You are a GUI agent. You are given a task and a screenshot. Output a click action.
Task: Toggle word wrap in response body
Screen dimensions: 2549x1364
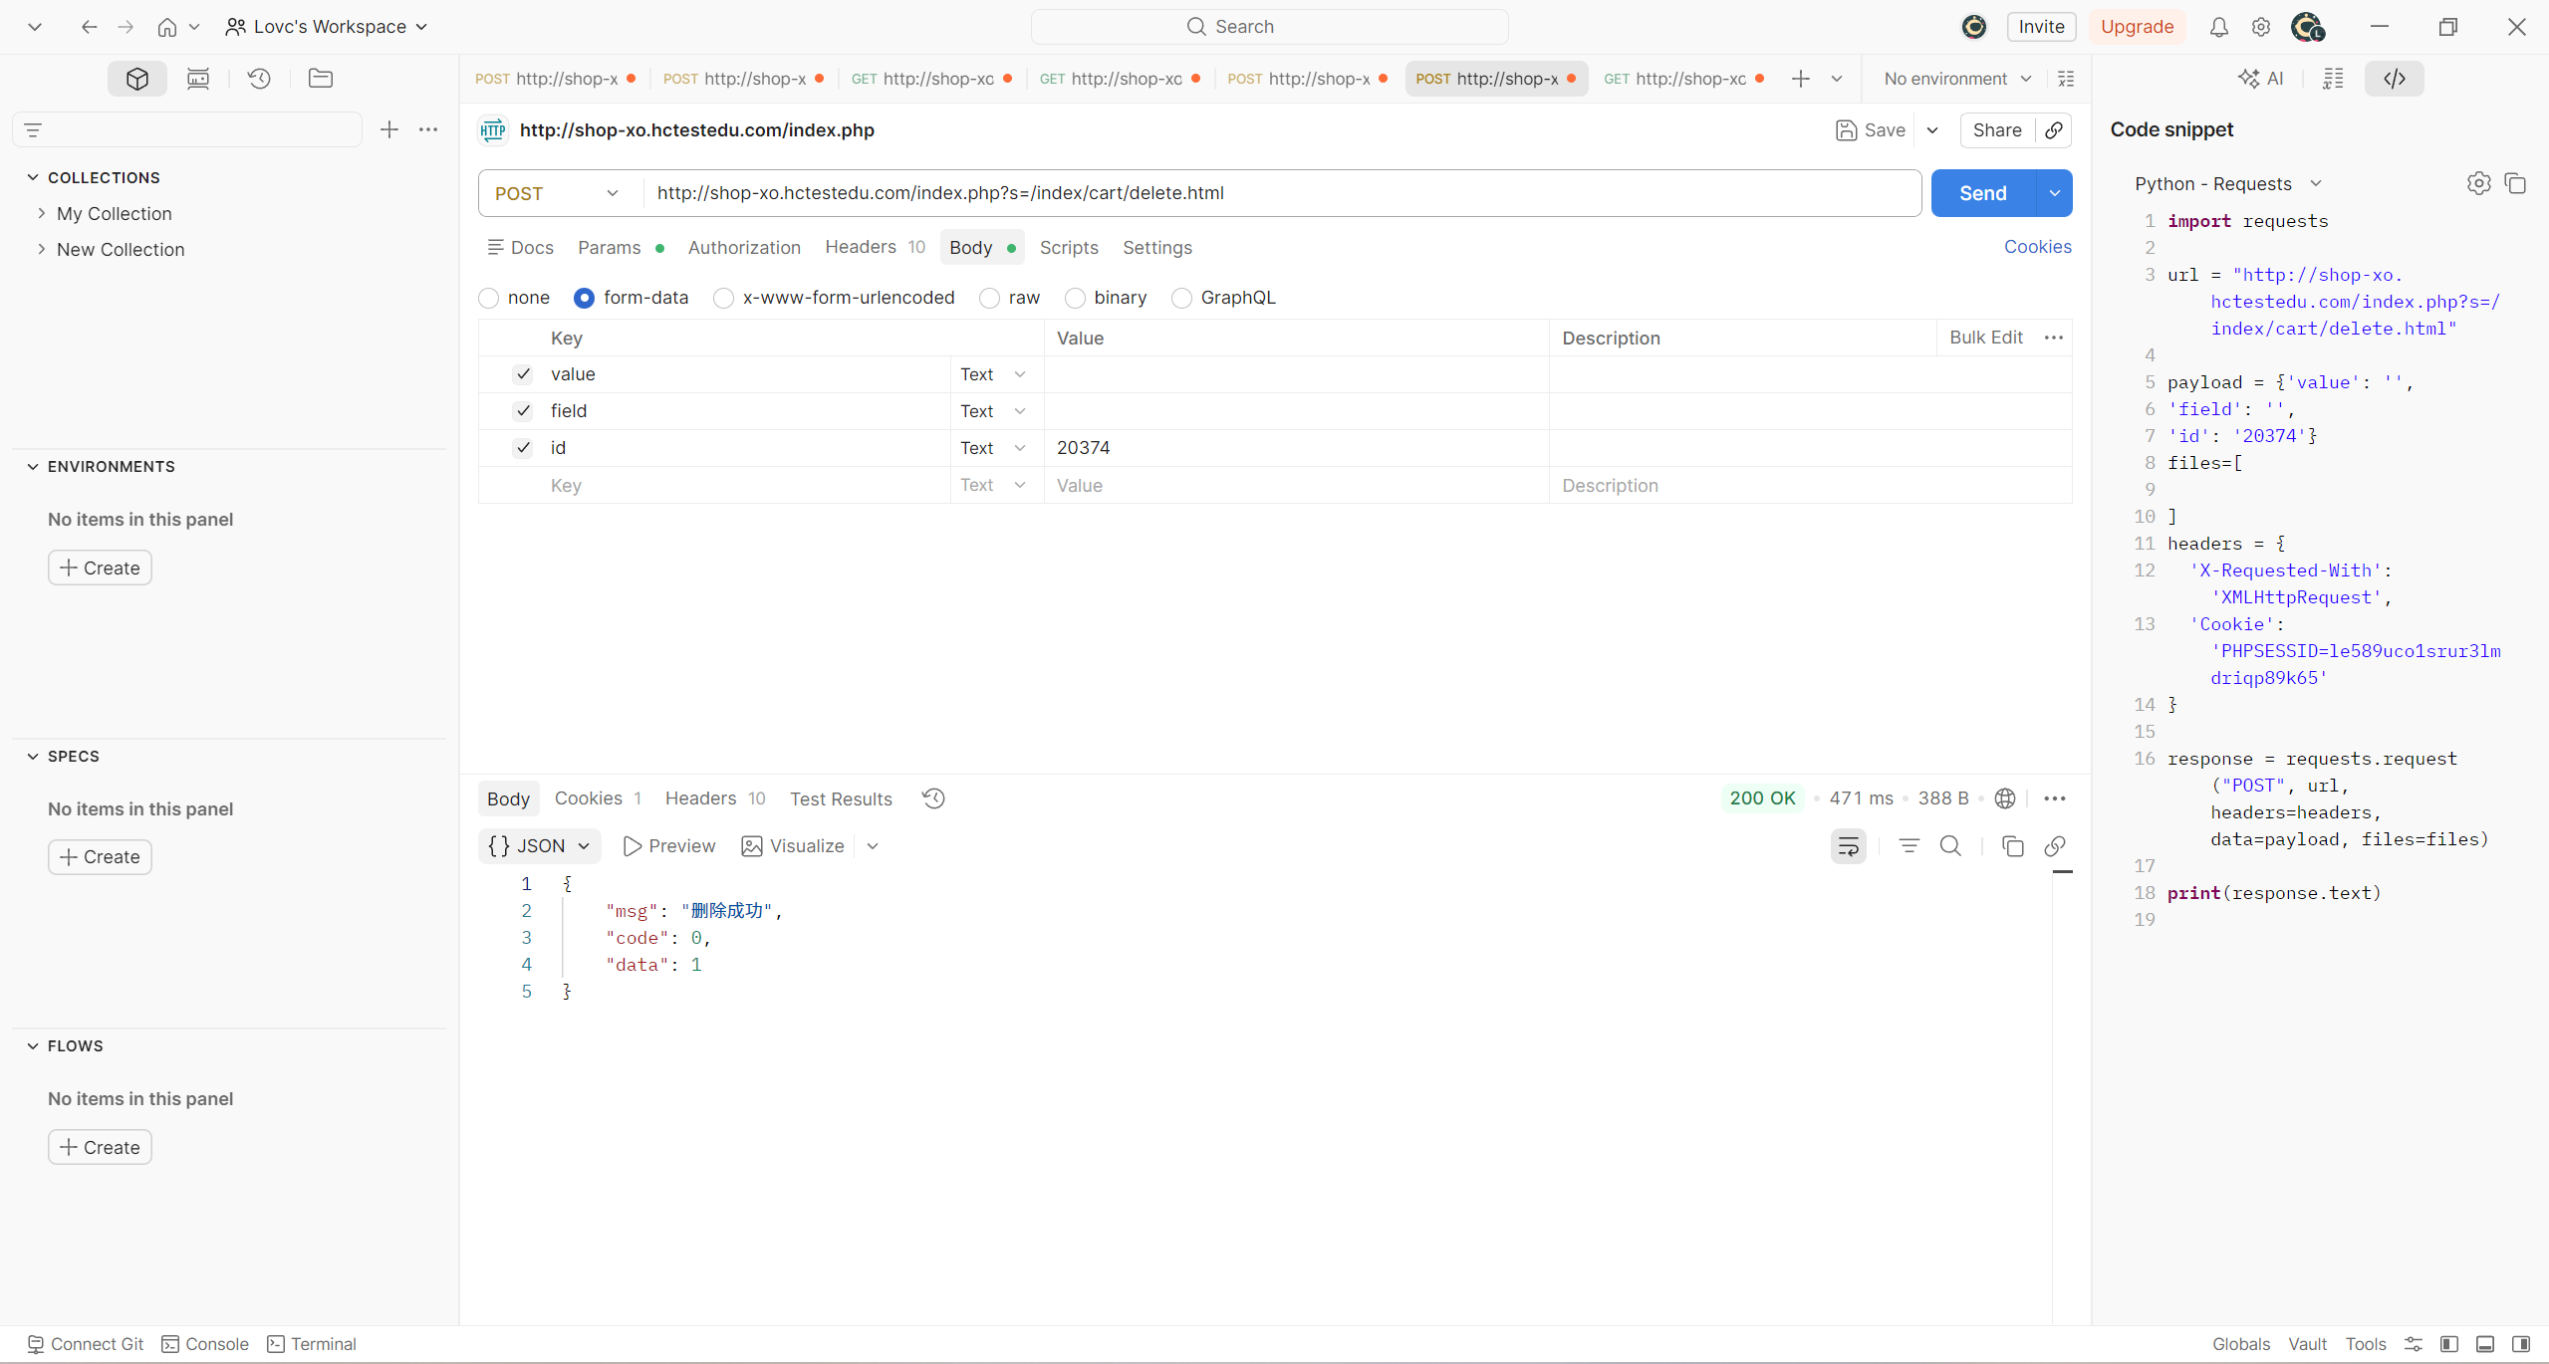pos(1848,846)
